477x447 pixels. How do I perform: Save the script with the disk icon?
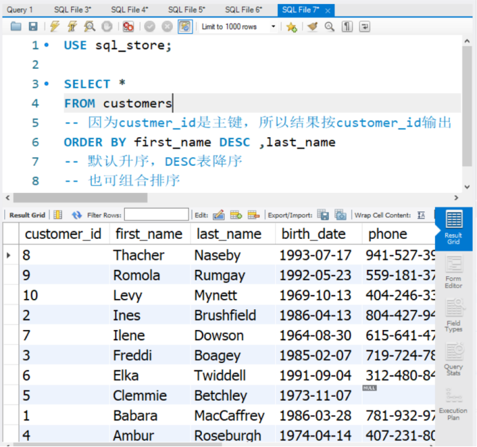[33, 27]
